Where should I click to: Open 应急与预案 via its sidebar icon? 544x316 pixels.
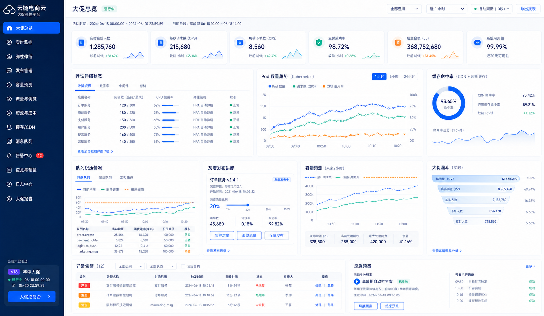[x=9, y=170]
